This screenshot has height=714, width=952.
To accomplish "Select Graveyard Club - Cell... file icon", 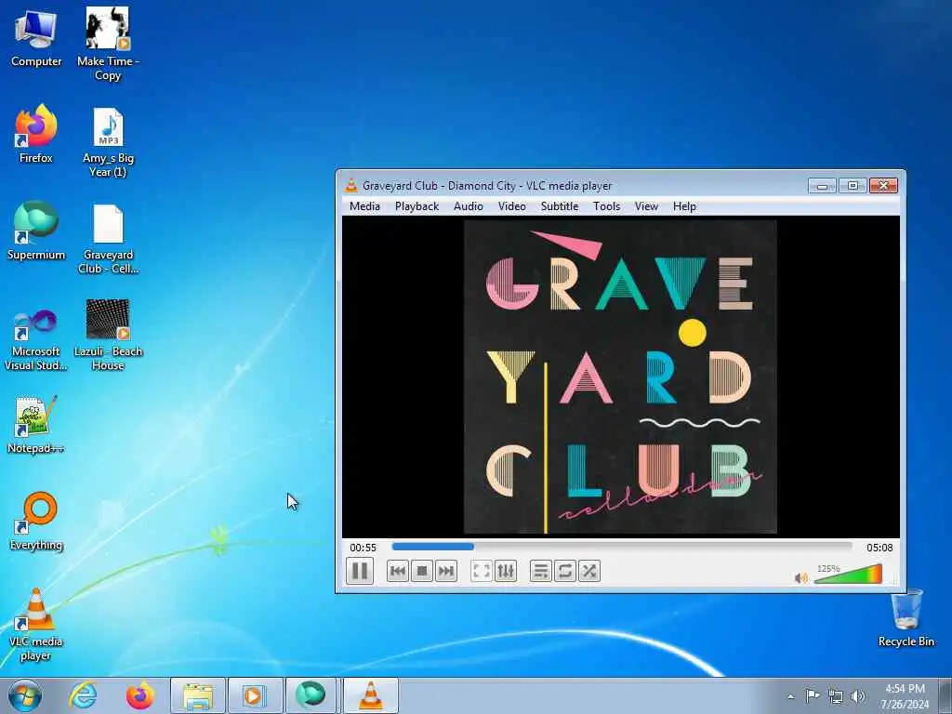I will (108, 239).
